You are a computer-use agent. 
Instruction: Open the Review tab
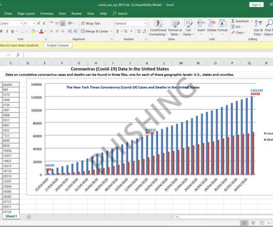76,13
